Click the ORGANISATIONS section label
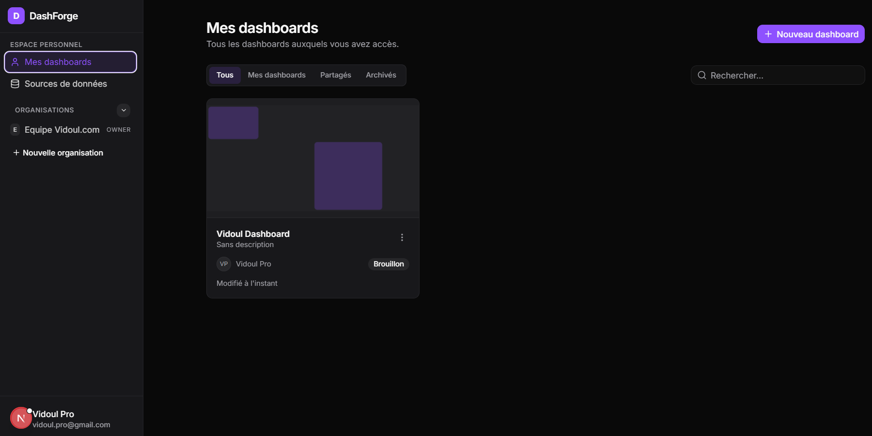The height and width of the screenshot is (436, 872). click(x=45, y=110)
